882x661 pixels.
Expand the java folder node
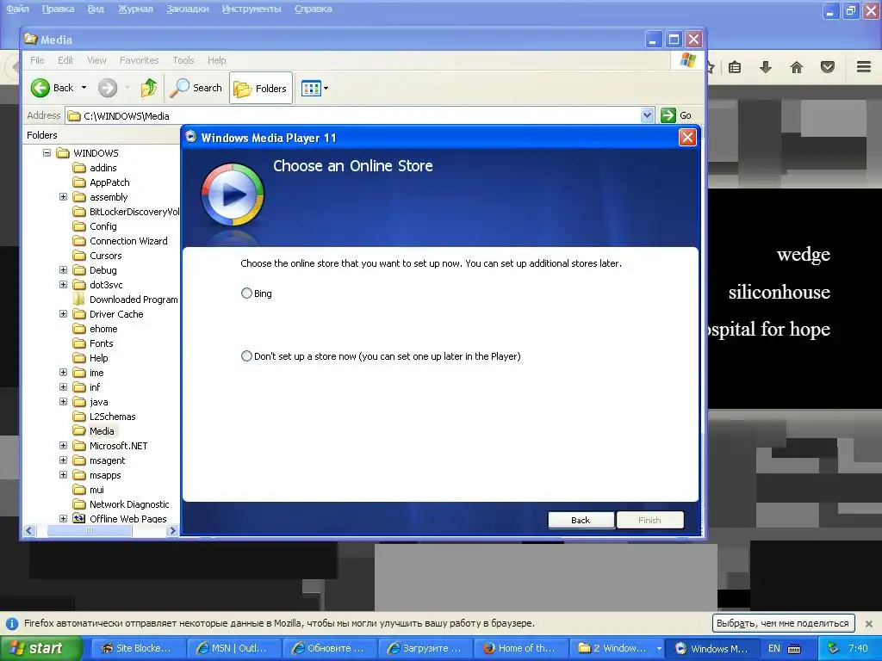63,401
